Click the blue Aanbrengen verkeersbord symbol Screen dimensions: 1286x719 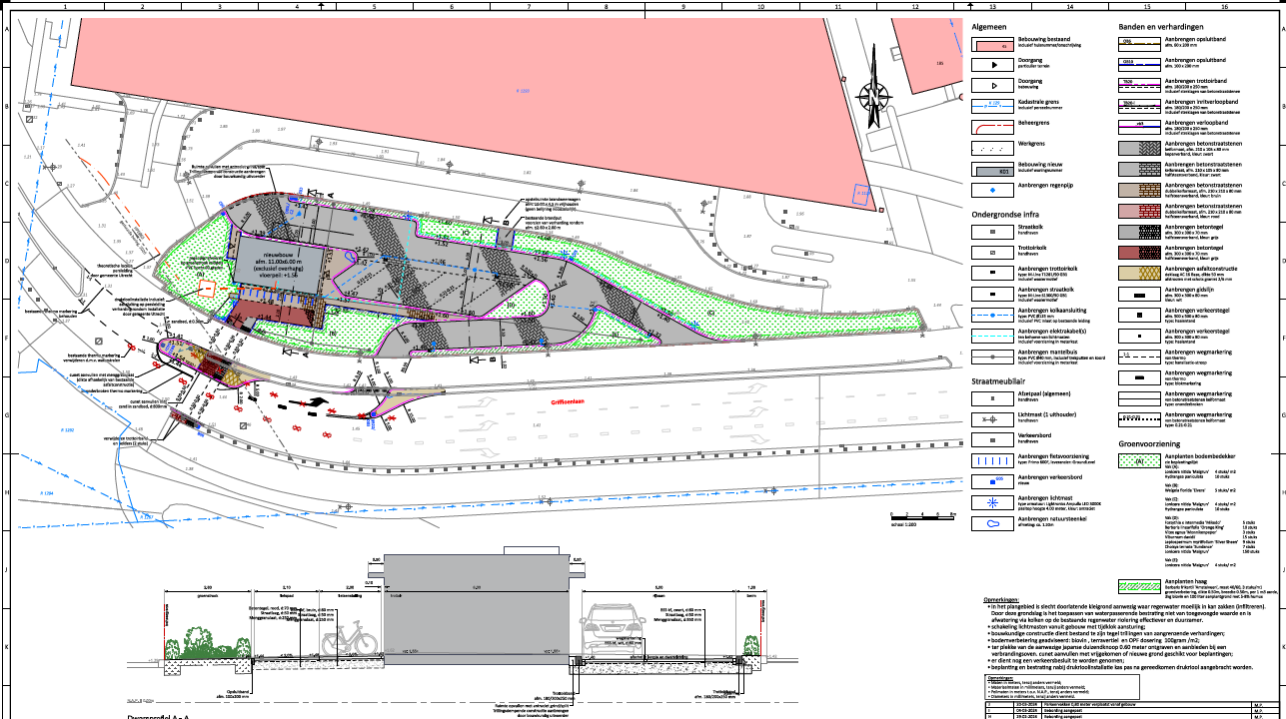pos(993,479)
